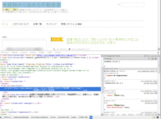This screenshot has width=161, height=119.
Task: Close the DevTools panel
Action: pyautogui.click(x=158, y=53)
